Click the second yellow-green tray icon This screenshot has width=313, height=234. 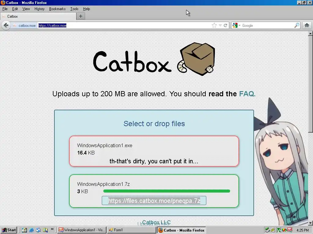click(273, 230)
